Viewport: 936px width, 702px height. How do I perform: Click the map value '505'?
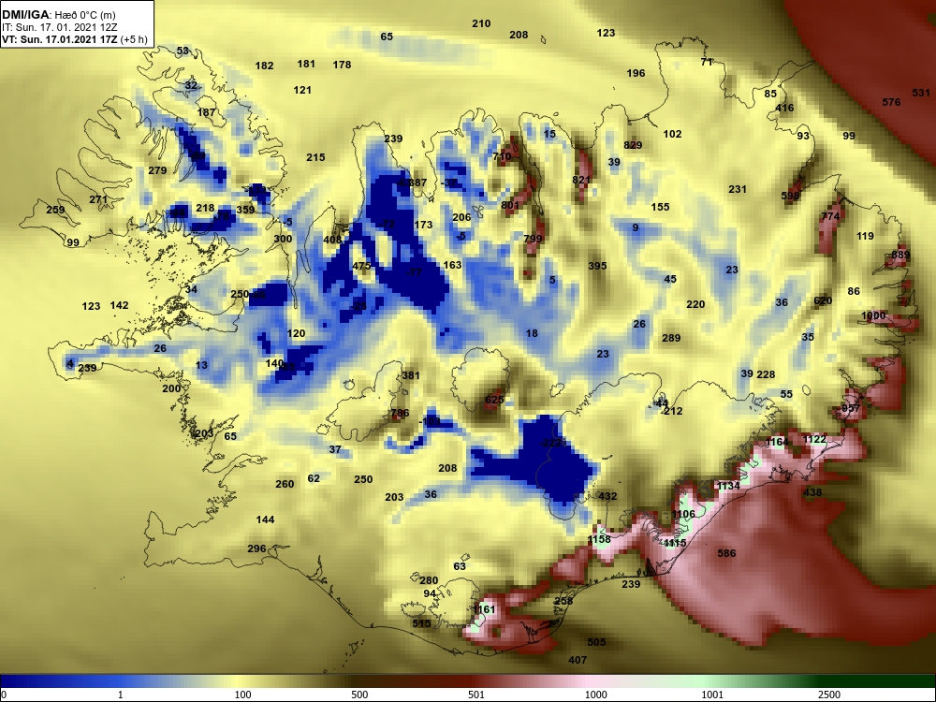(596, 642)
